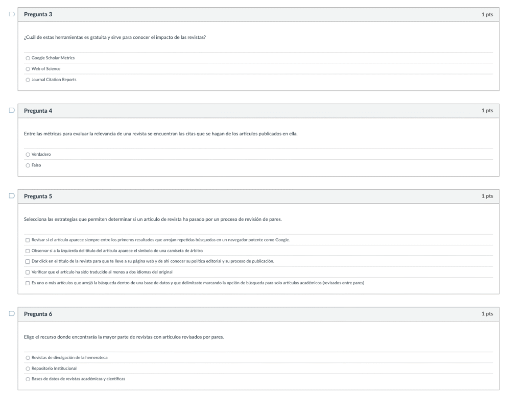Tick the 'camiseta de árbitro' symbol option
Image resolution: width=523 pixels, height=397 pixels.
pyautogui.click(x=28, y=251)
